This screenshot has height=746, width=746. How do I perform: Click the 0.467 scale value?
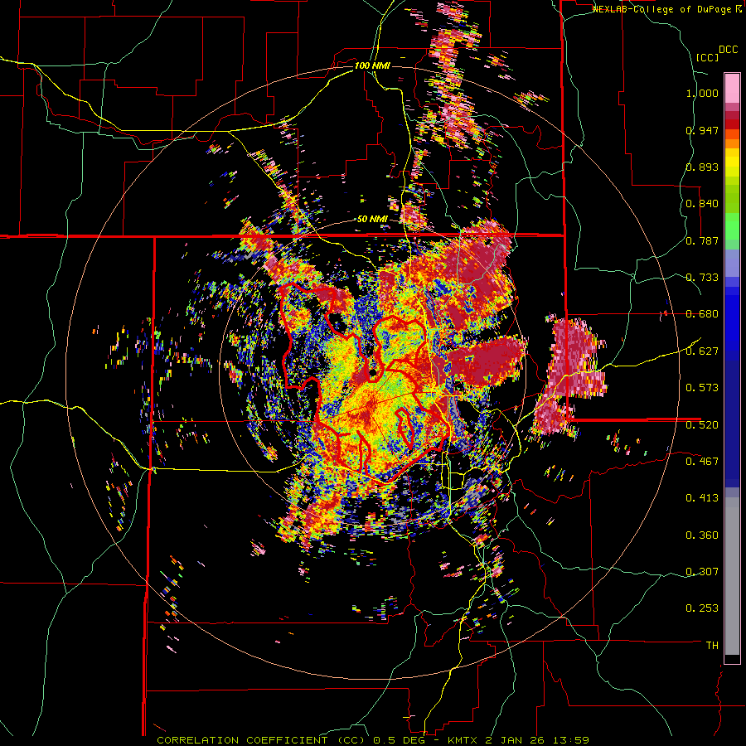(702, 462)
